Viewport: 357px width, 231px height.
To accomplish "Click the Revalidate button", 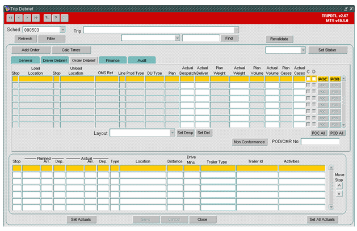I will (279, 39).
